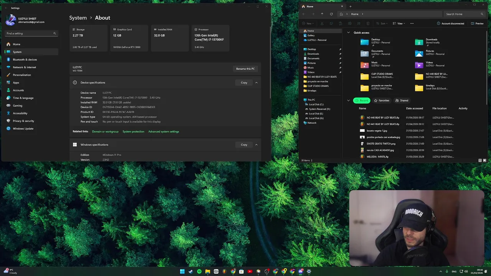Refresh the File Explorer view
The image size is (491, 276).
tap(331, 14)
